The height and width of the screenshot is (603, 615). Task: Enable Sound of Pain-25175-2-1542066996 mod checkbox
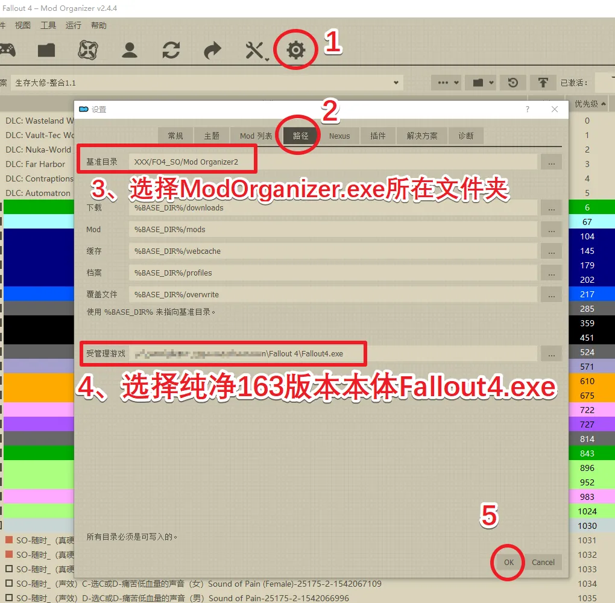point(9,598)
